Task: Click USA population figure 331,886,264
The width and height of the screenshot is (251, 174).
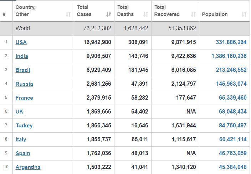Action: [x=231, y=42]
